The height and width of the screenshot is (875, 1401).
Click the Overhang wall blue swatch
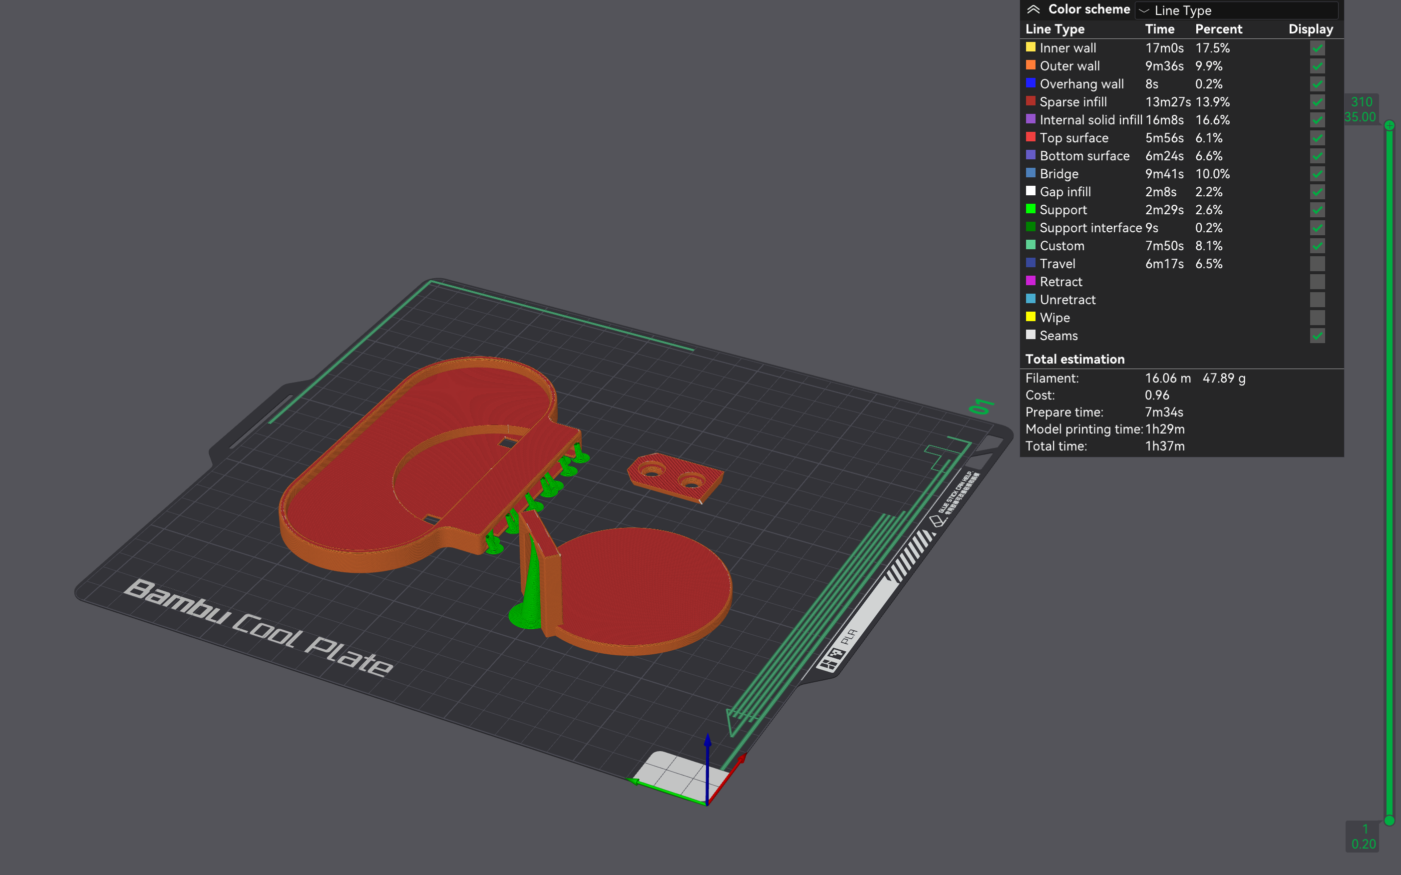click(x=1030, y=83)
